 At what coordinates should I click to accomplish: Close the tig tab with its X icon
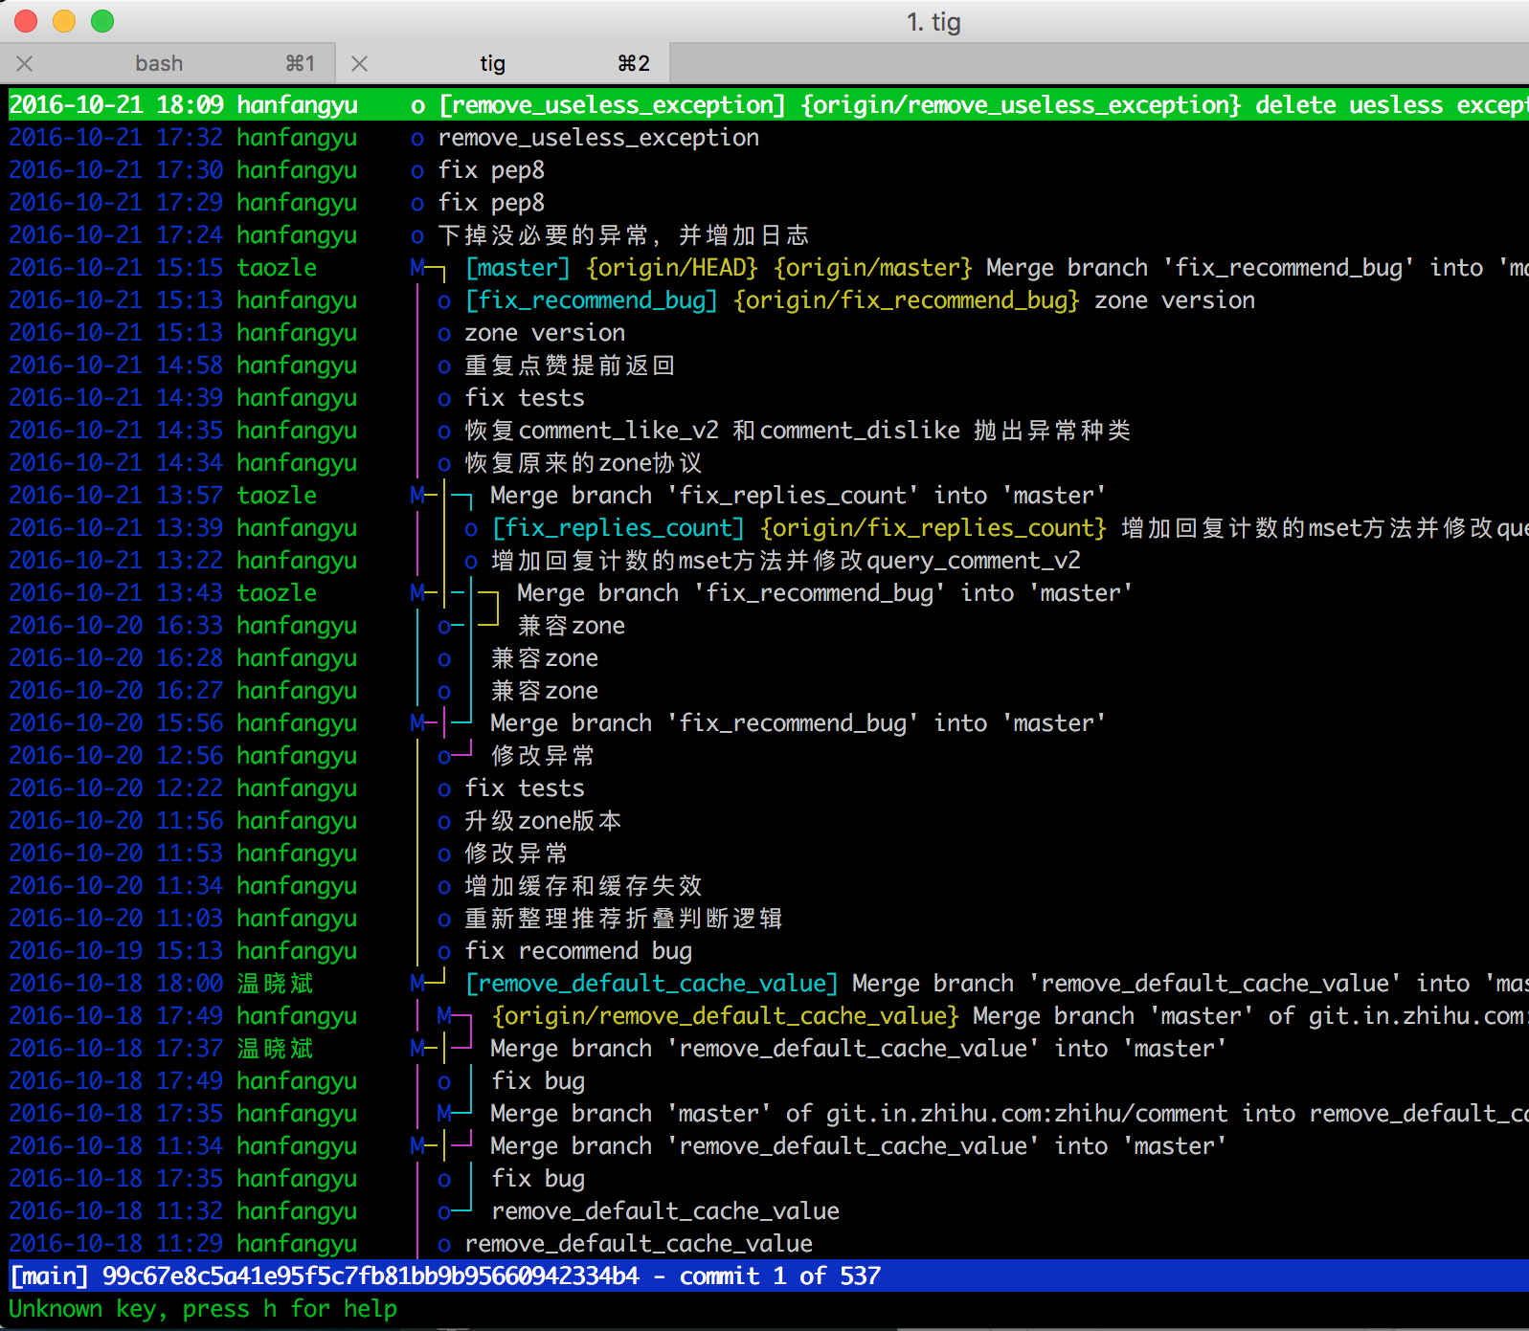[x=360, y=64]
